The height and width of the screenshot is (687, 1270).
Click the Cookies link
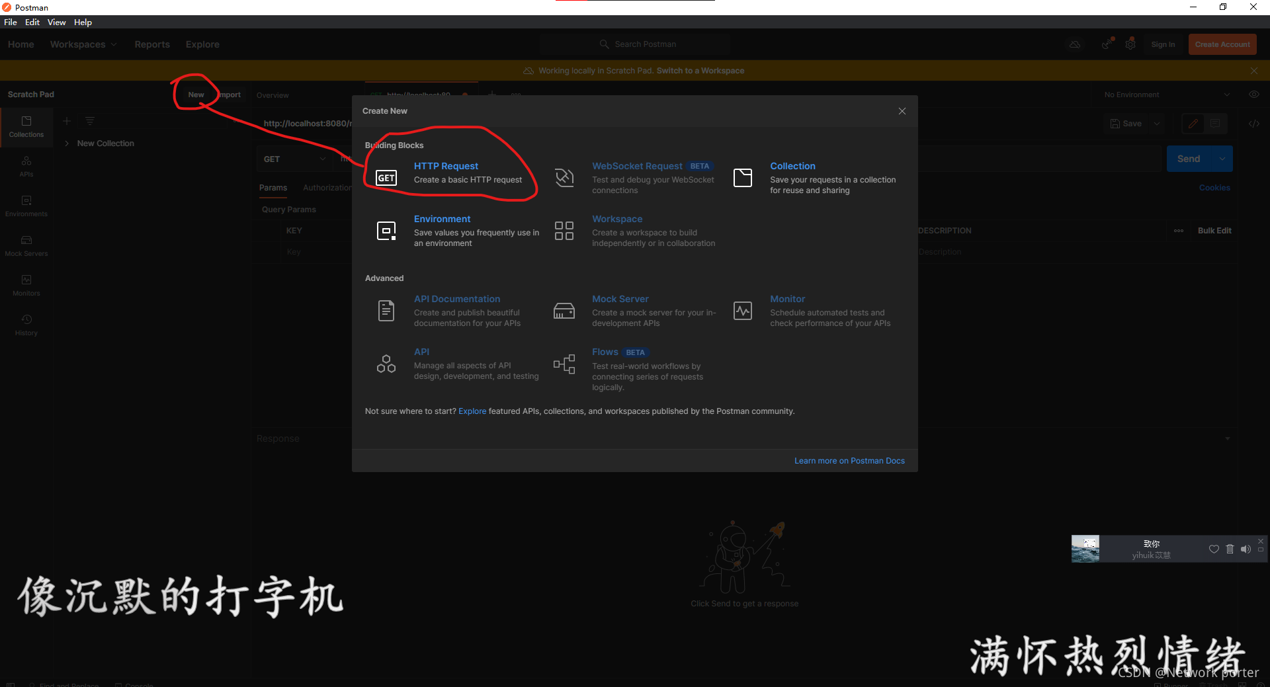[1214, 188]
